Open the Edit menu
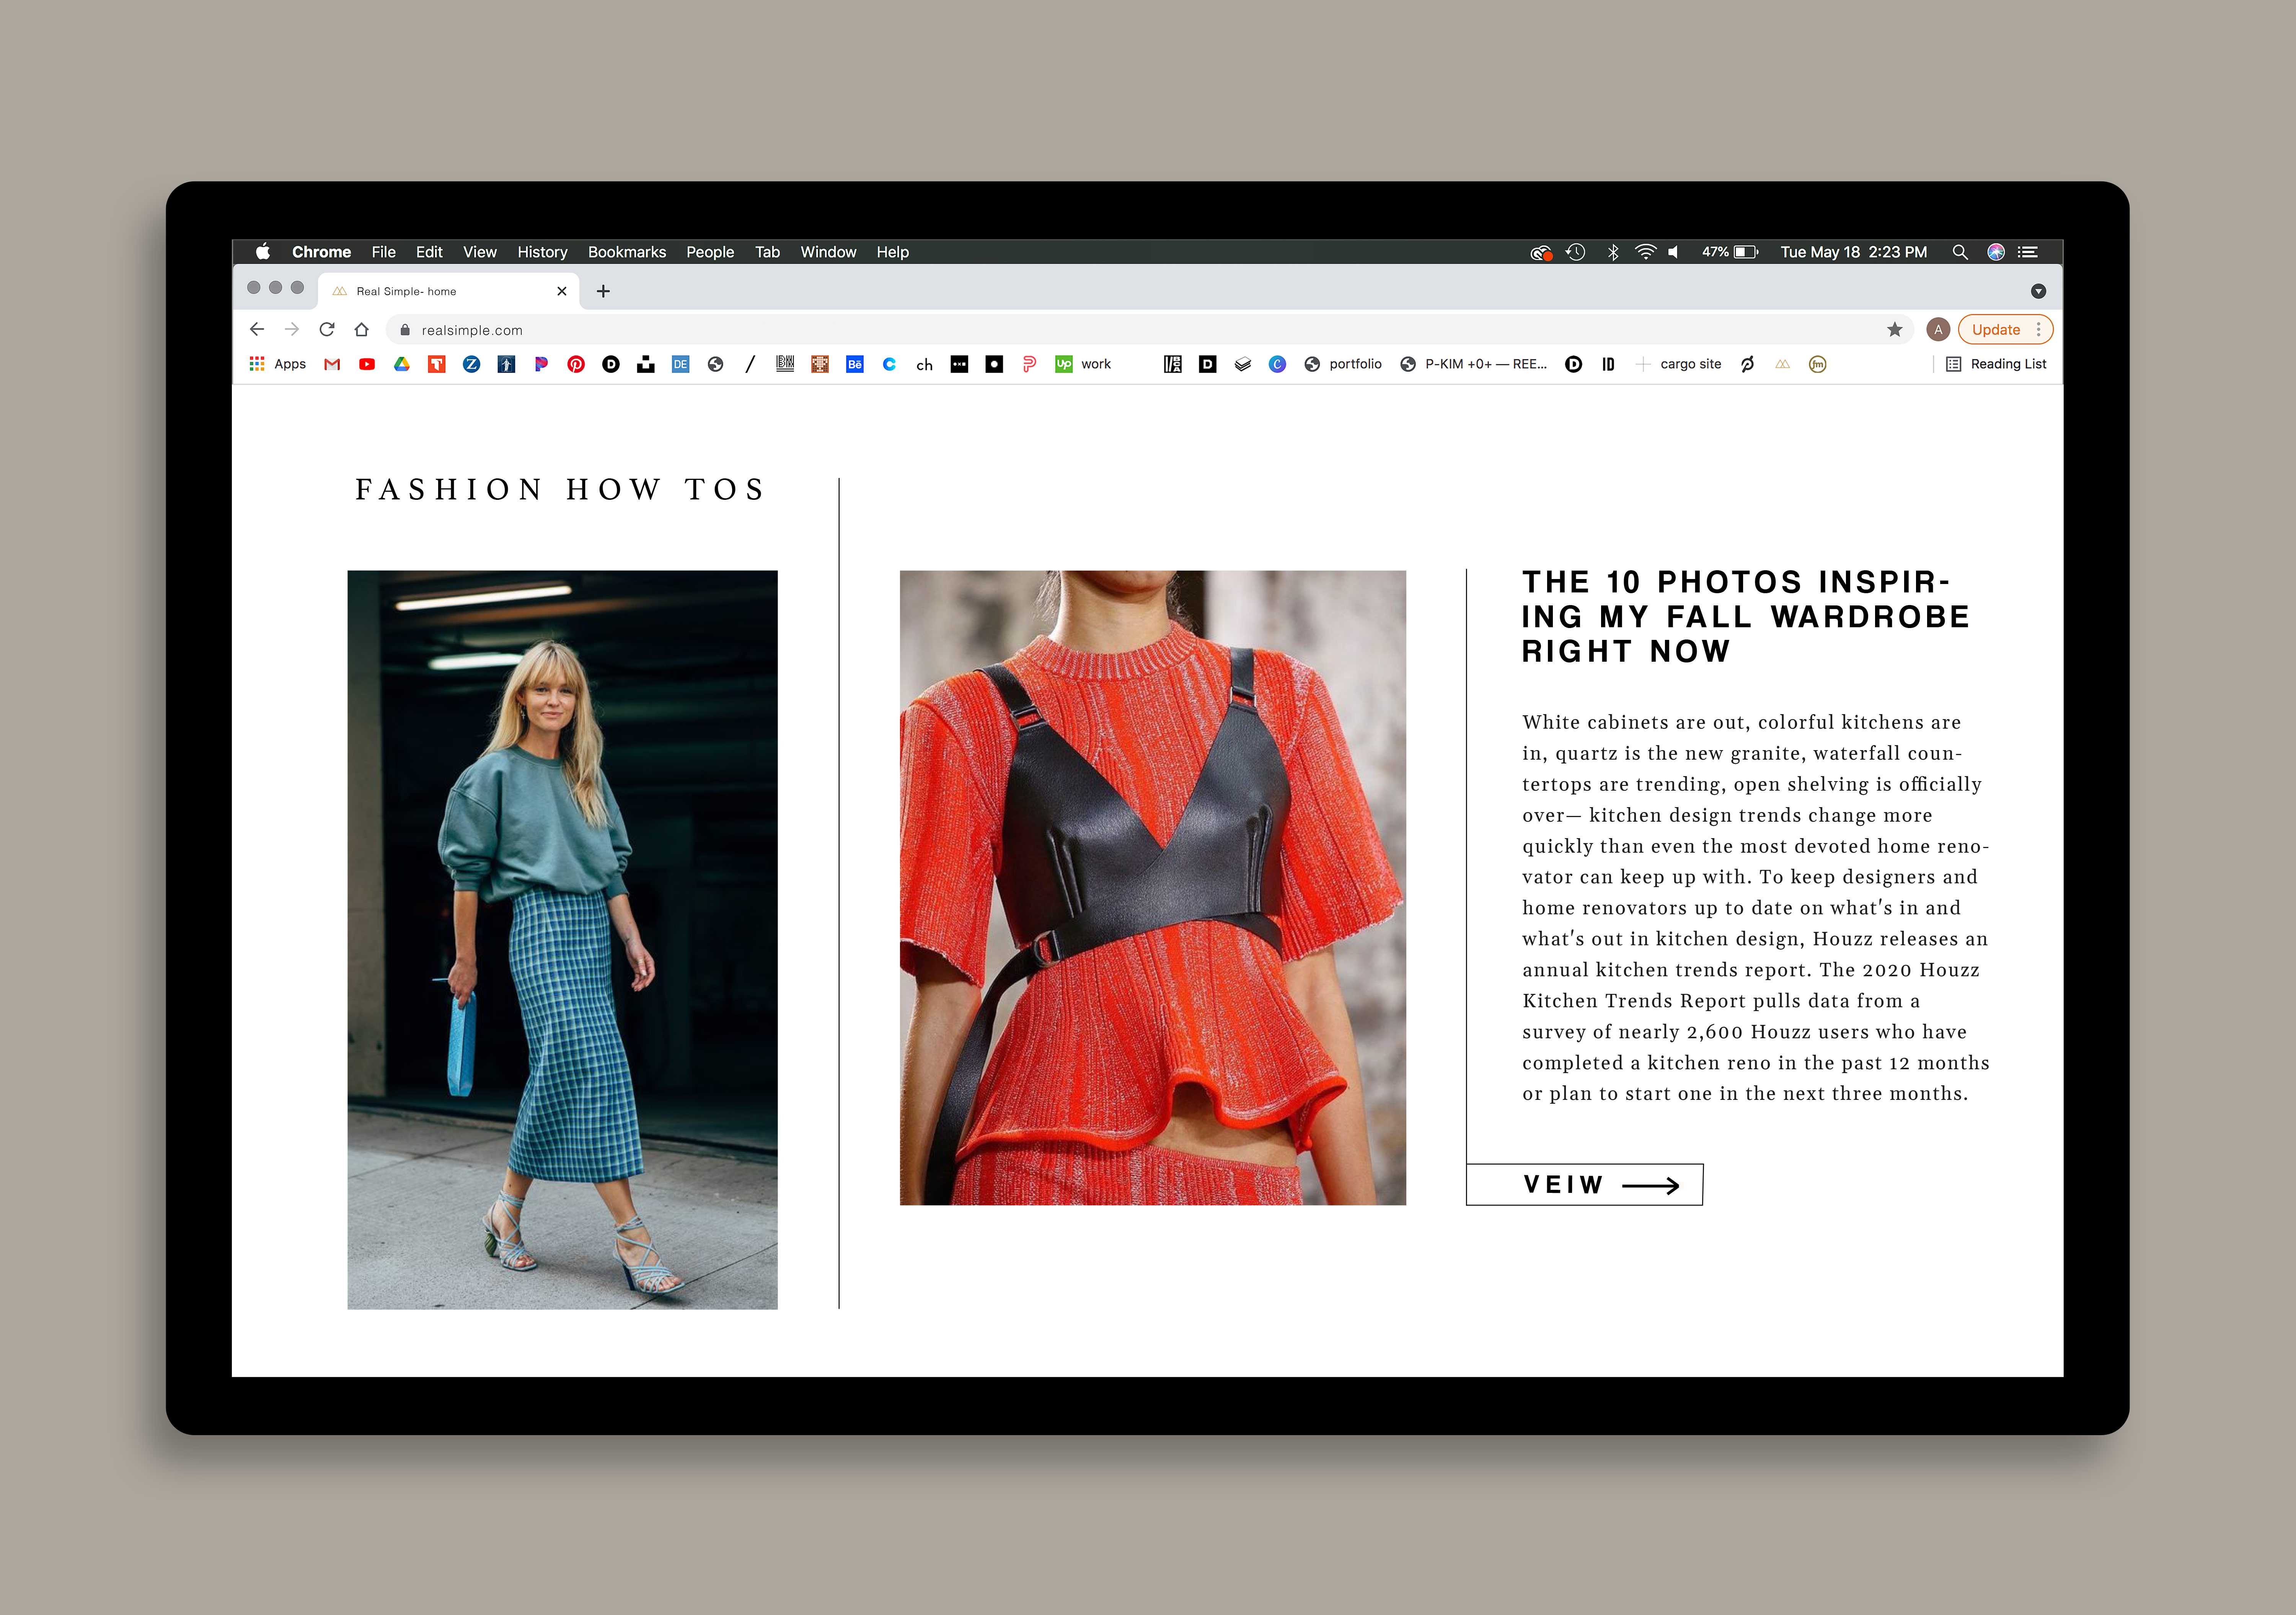 (429, 252)
